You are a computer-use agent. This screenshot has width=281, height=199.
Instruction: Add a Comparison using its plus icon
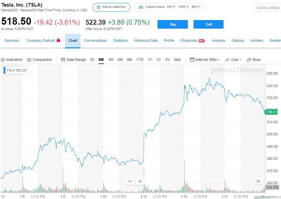(x=29, y=60)
